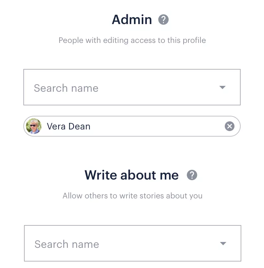
Task: Click the Admin section heading
Action: coord(132,20)
